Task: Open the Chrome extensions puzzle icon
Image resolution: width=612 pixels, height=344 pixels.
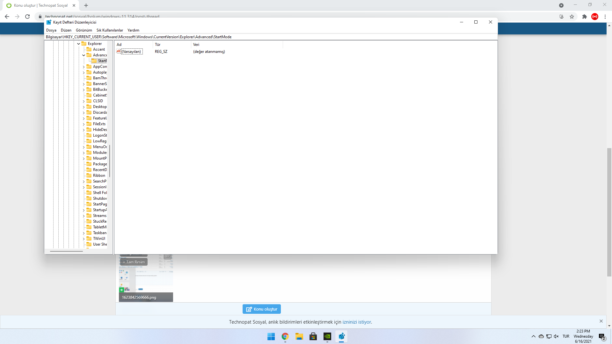Action: [x=584, y=17]
